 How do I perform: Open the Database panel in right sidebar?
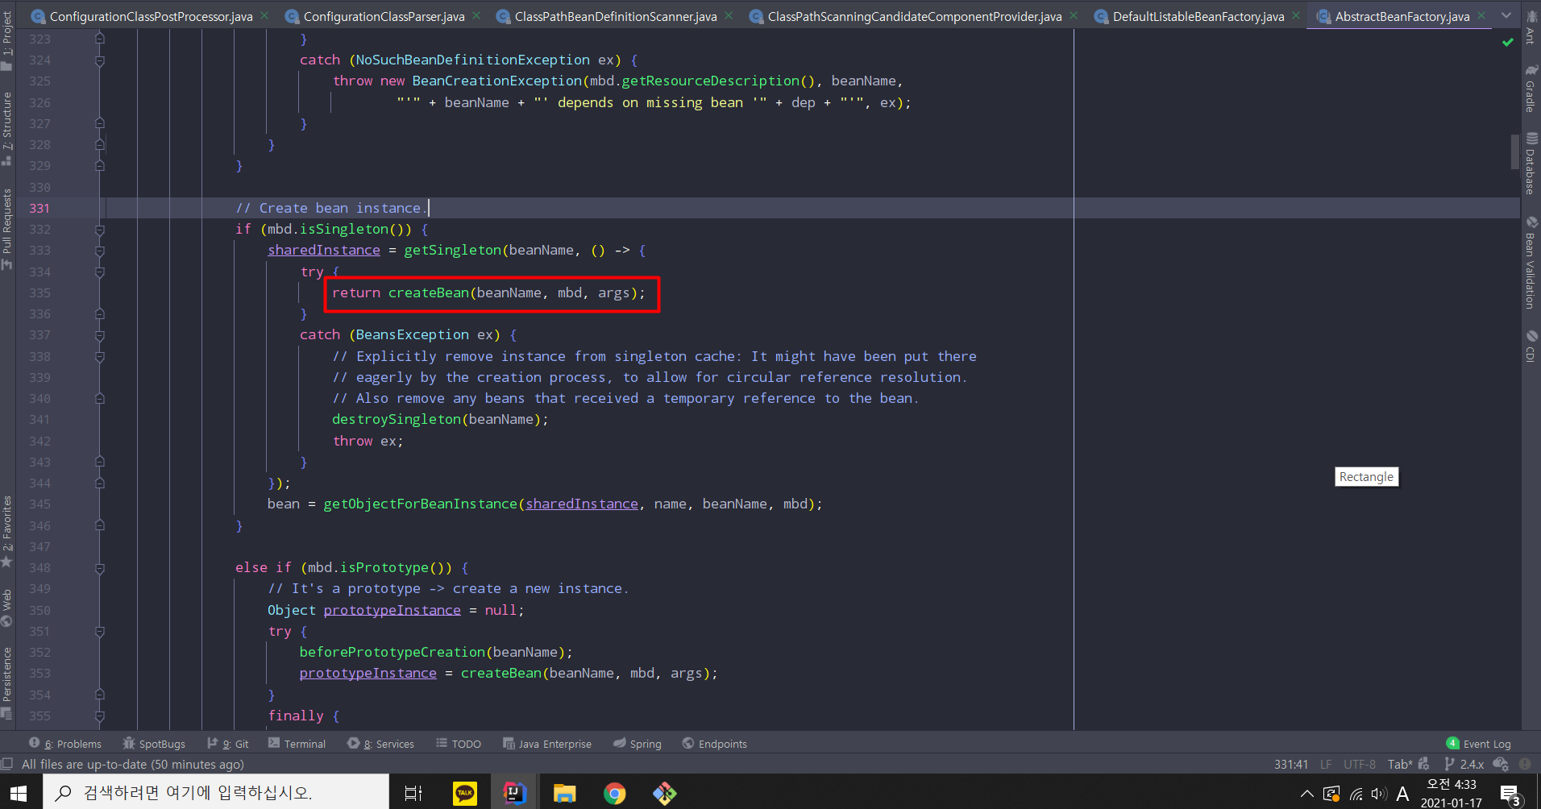[x=1531, y=164]
